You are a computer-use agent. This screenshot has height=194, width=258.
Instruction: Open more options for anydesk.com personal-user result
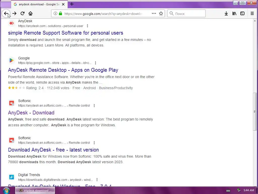[x=87, y=26]
